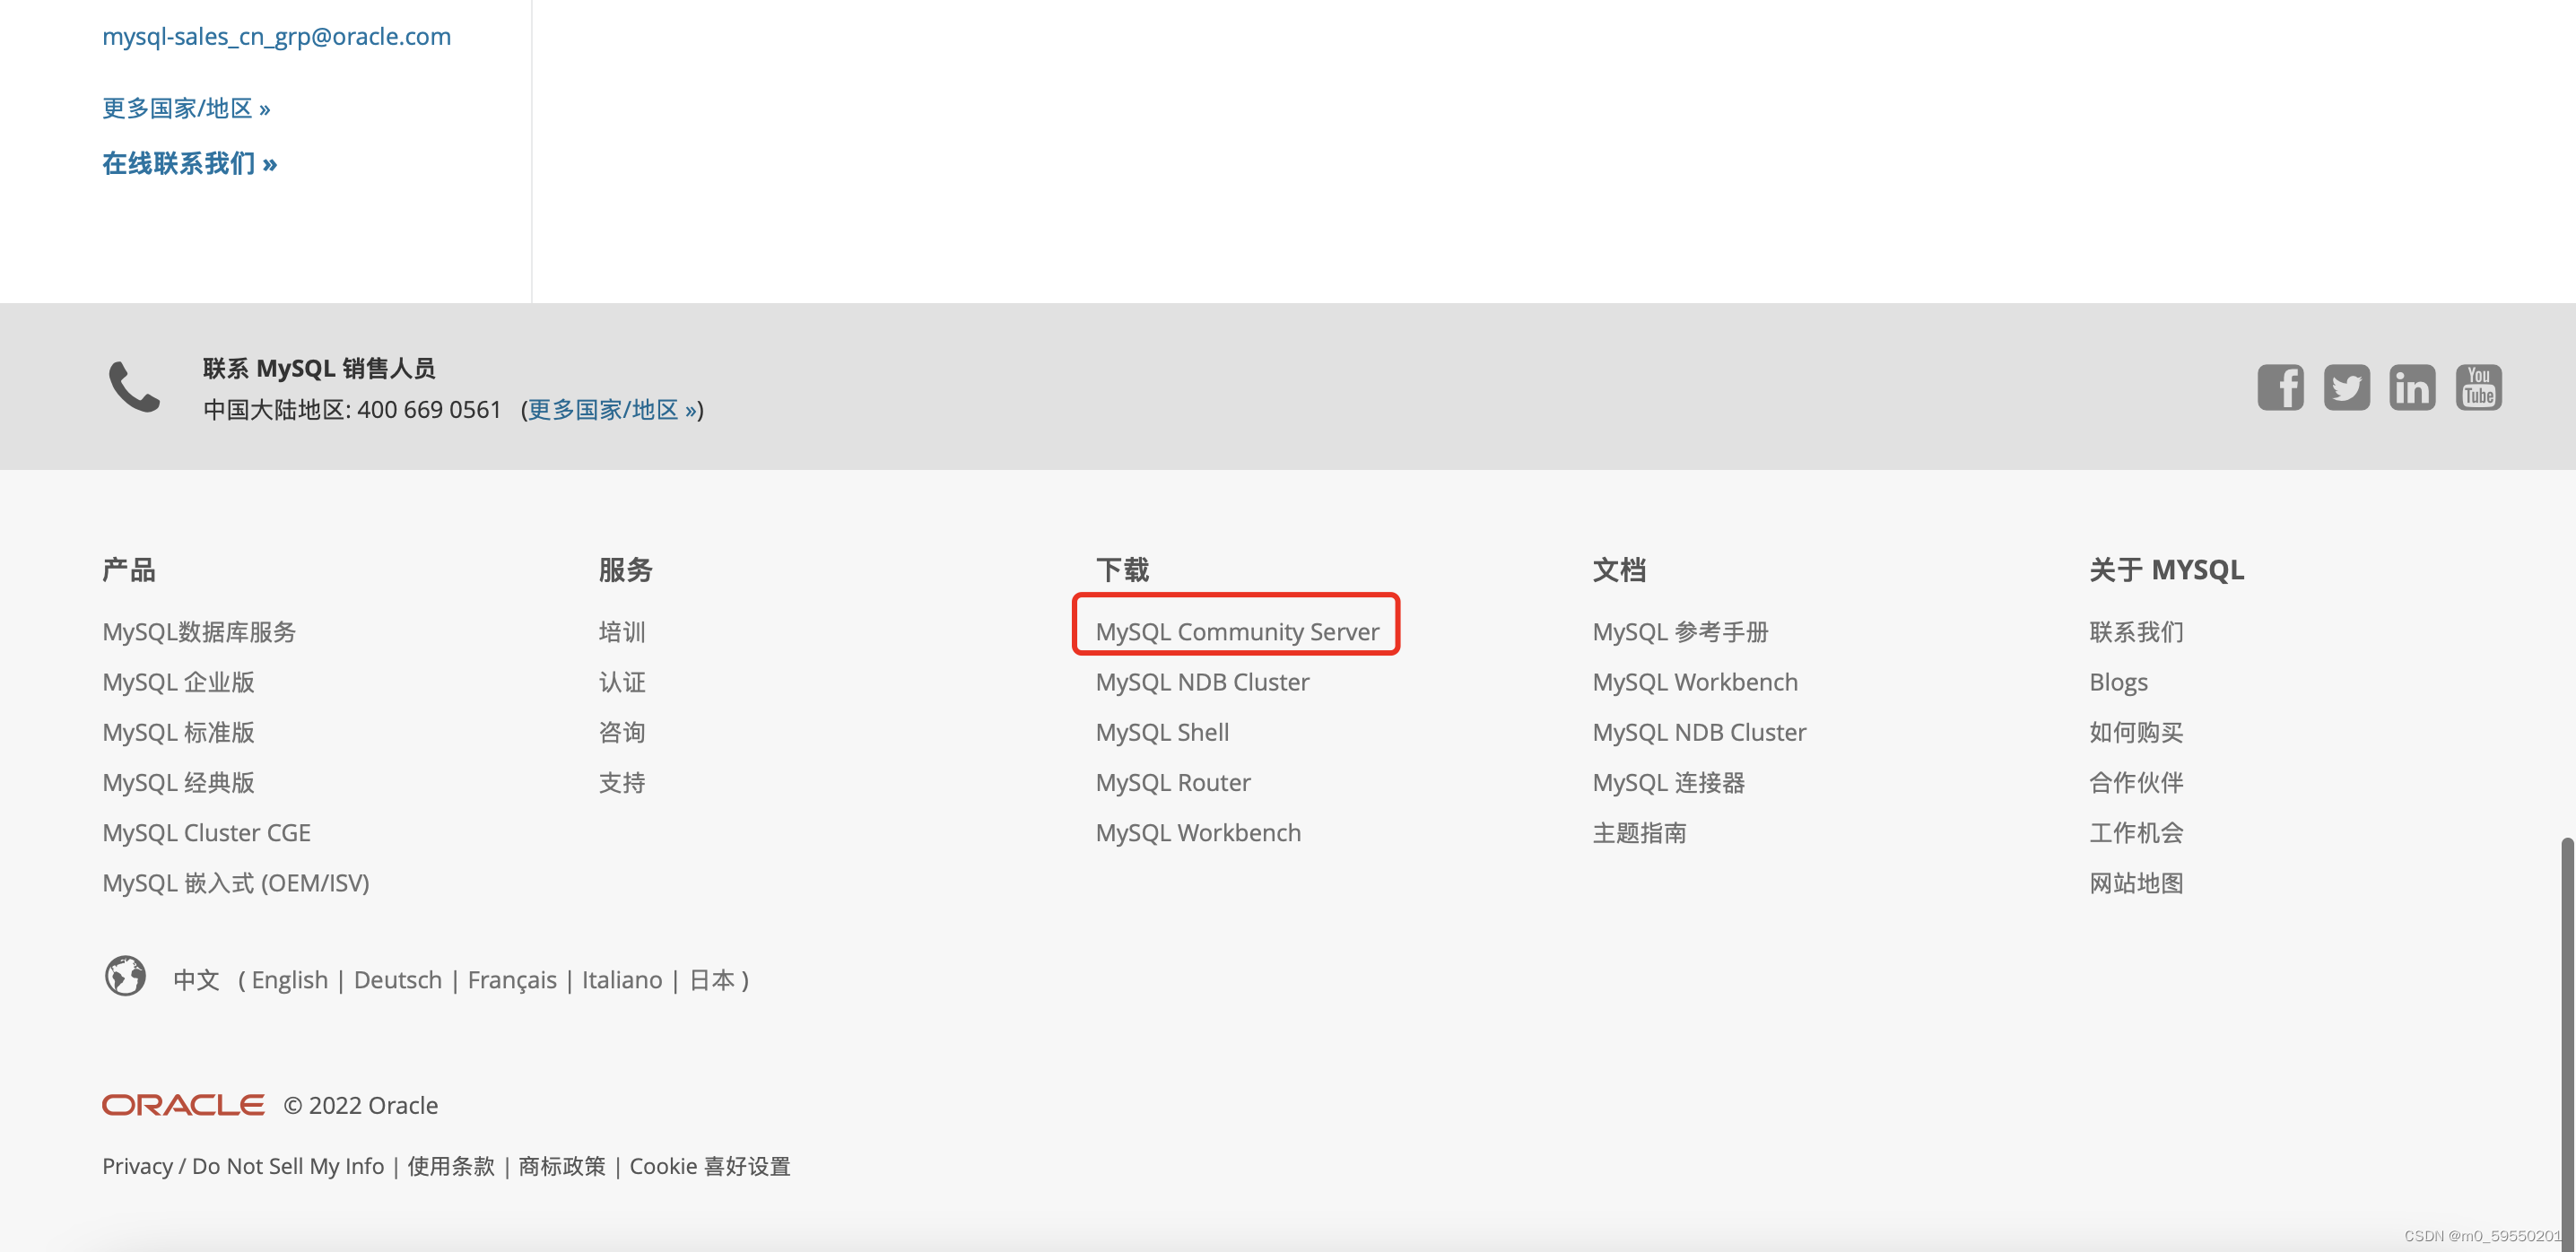The height and width of the screenshot is (1252, 2576).
Task: Open the Twitter social icon
Action: (x=2346, y=387)
